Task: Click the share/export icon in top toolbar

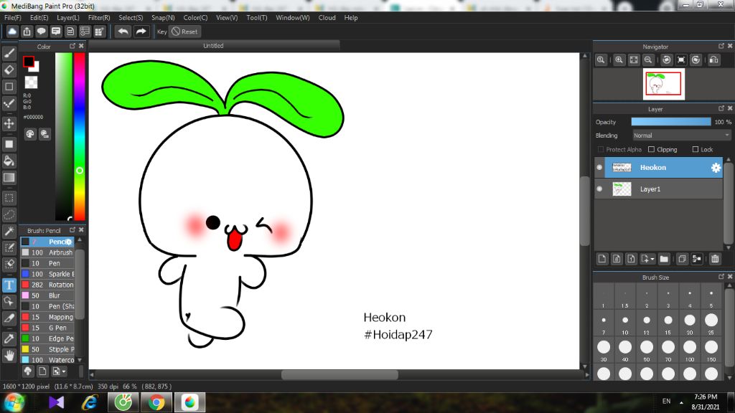Action: tap(27, 32)
